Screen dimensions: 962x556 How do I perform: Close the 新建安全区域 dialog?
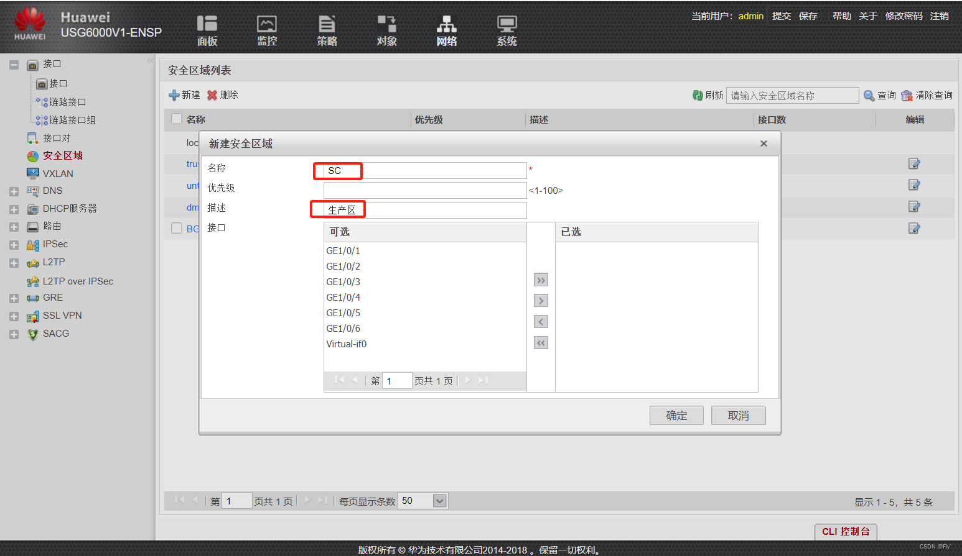point(764,144)
